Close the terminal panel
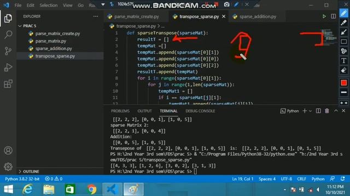Screen dimensions: 350x196 343,111
